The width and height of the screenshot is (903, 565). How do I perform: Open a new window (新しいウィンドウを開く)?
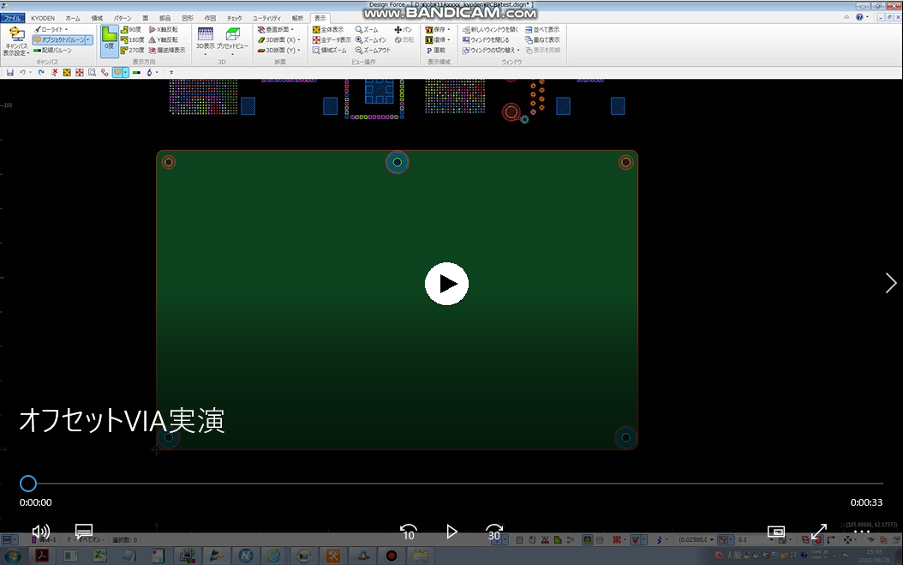pyautogui.click(x=491, y=29)
